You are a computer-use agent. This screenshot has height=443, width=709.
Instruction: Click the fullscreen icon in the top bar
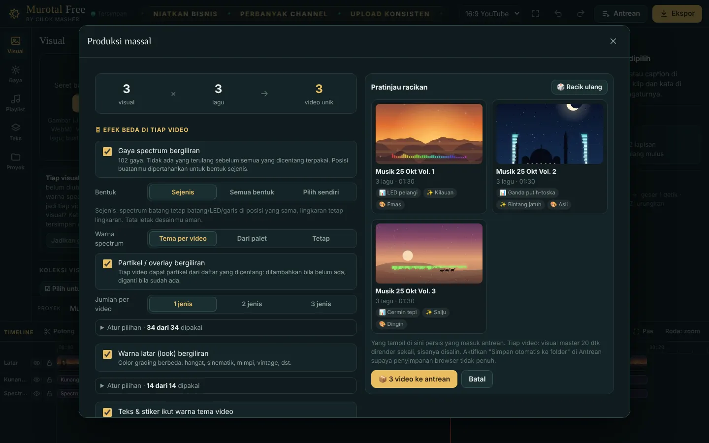point(535,14)
